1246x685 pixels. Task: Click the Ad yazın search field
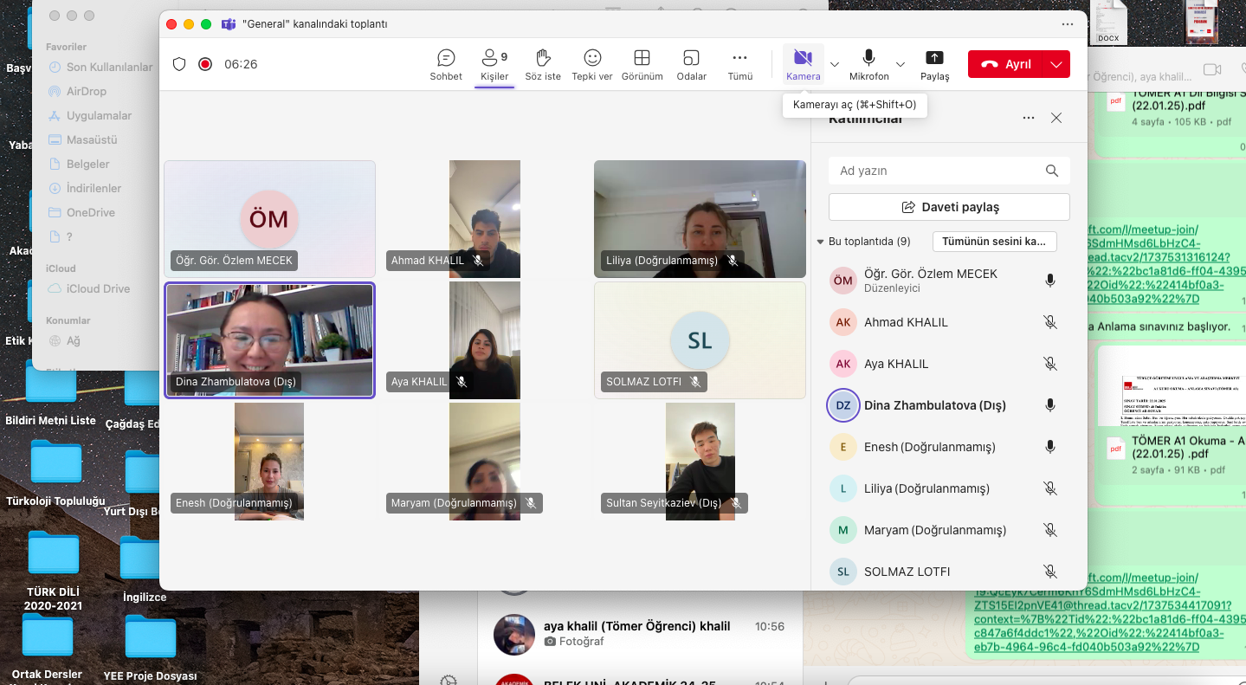pos(939,171)
